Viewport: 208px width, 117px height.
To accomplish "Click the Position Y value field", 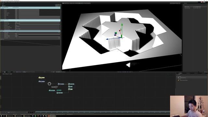I will 16,11.
